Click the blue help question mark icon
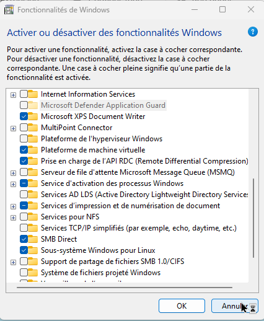The height and width of the screenshot is (321, 264). [x=253, y=32]
